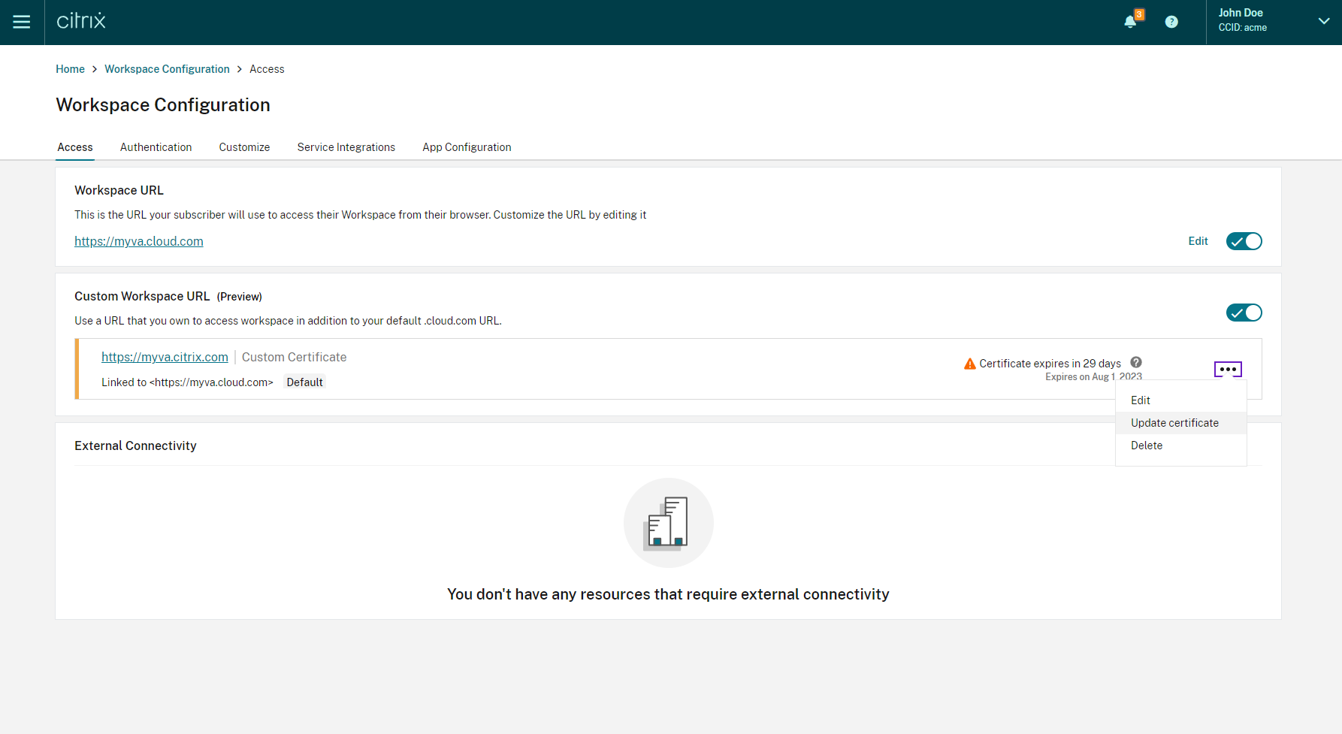Choose Update certificate from the menu
This screenshot has height=734, width=1342.
coord(1181,423)
